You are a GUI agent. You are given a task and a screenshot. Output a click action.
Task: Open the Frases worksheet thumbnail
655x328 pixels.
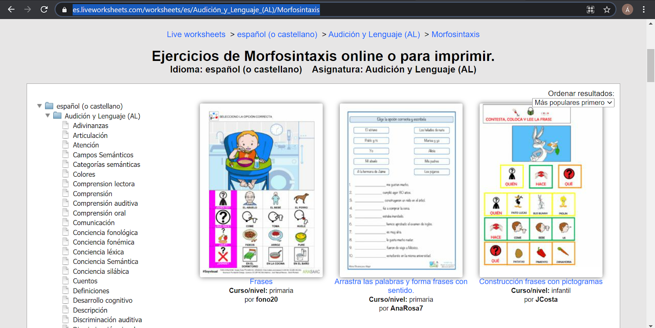click(x=261, y=190)
